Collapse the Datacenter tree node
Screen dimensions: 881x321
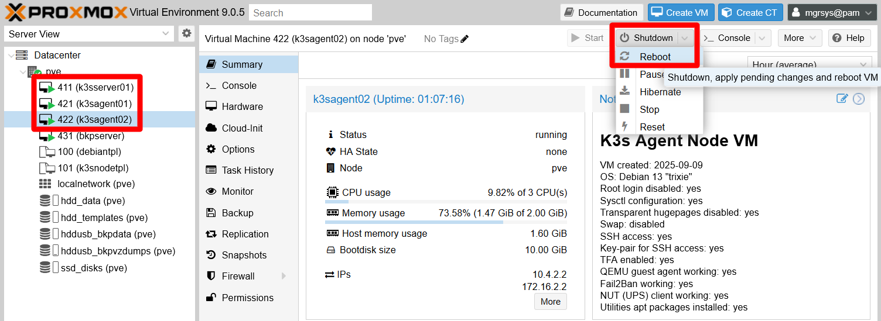10,56
